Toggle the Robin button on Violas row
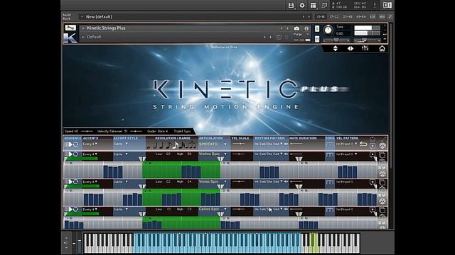Image resolution: width=455 pixels, height=255 pixels. pyautogui.click(x=329, y=183)
